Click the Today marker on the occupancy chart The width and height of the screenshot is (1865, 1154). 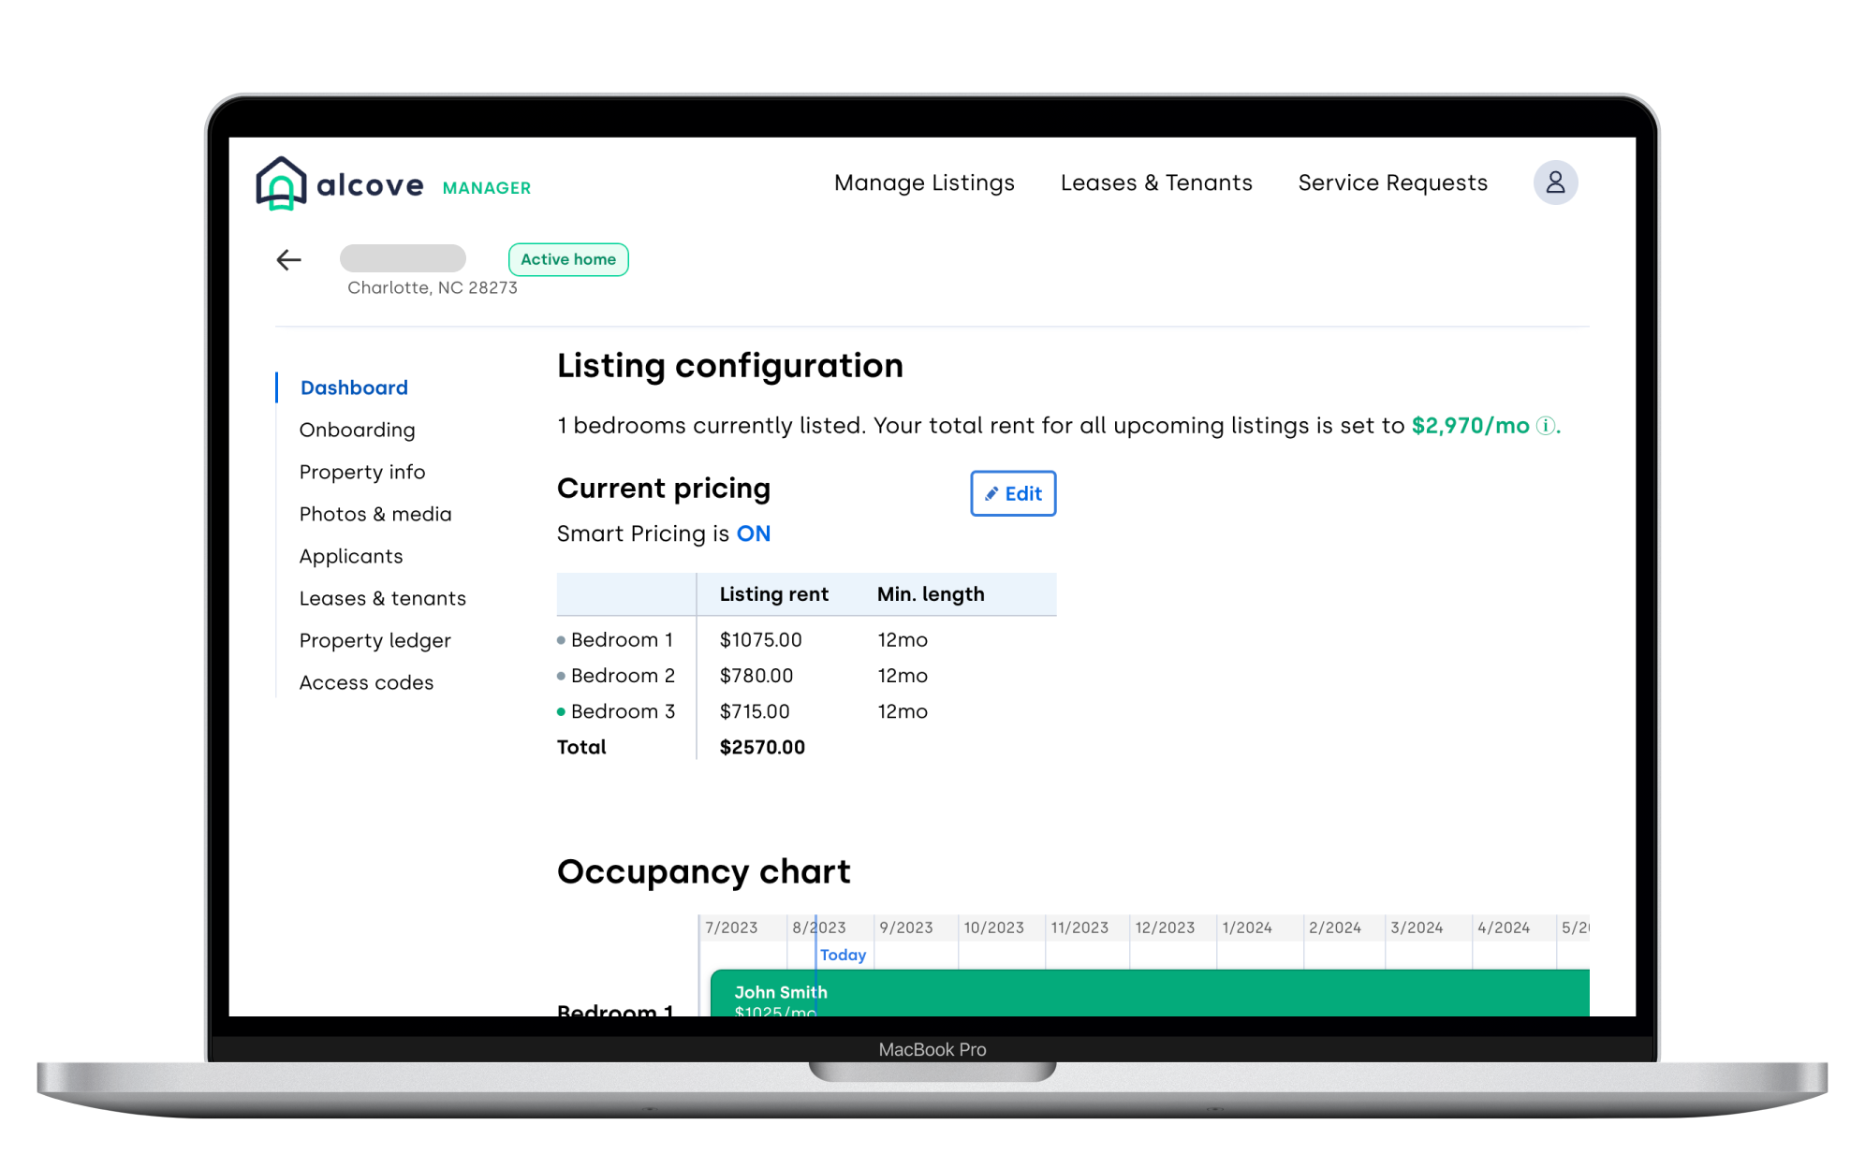[843, 955]
